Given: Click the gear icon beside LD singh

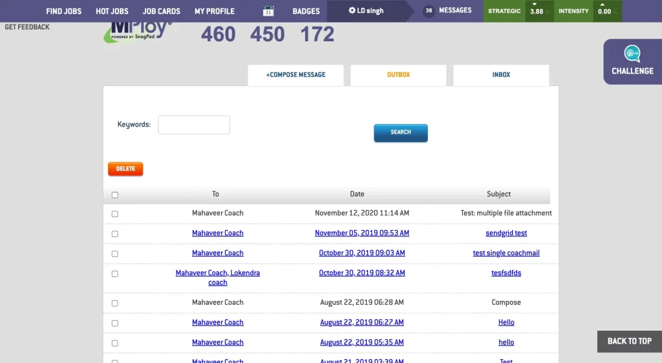Looking at the screenshot, I should click(x=352, y=11).
